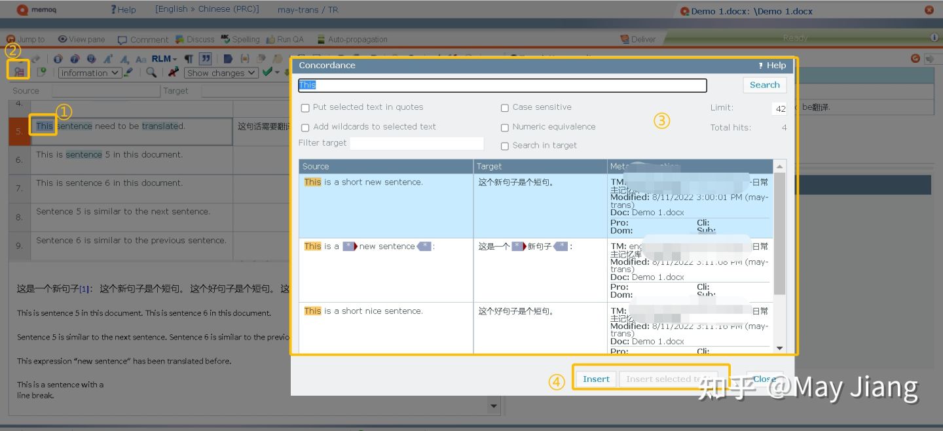Open the Discuss icon
This screenshot has height=431, width=943.
tap(179, 39)
